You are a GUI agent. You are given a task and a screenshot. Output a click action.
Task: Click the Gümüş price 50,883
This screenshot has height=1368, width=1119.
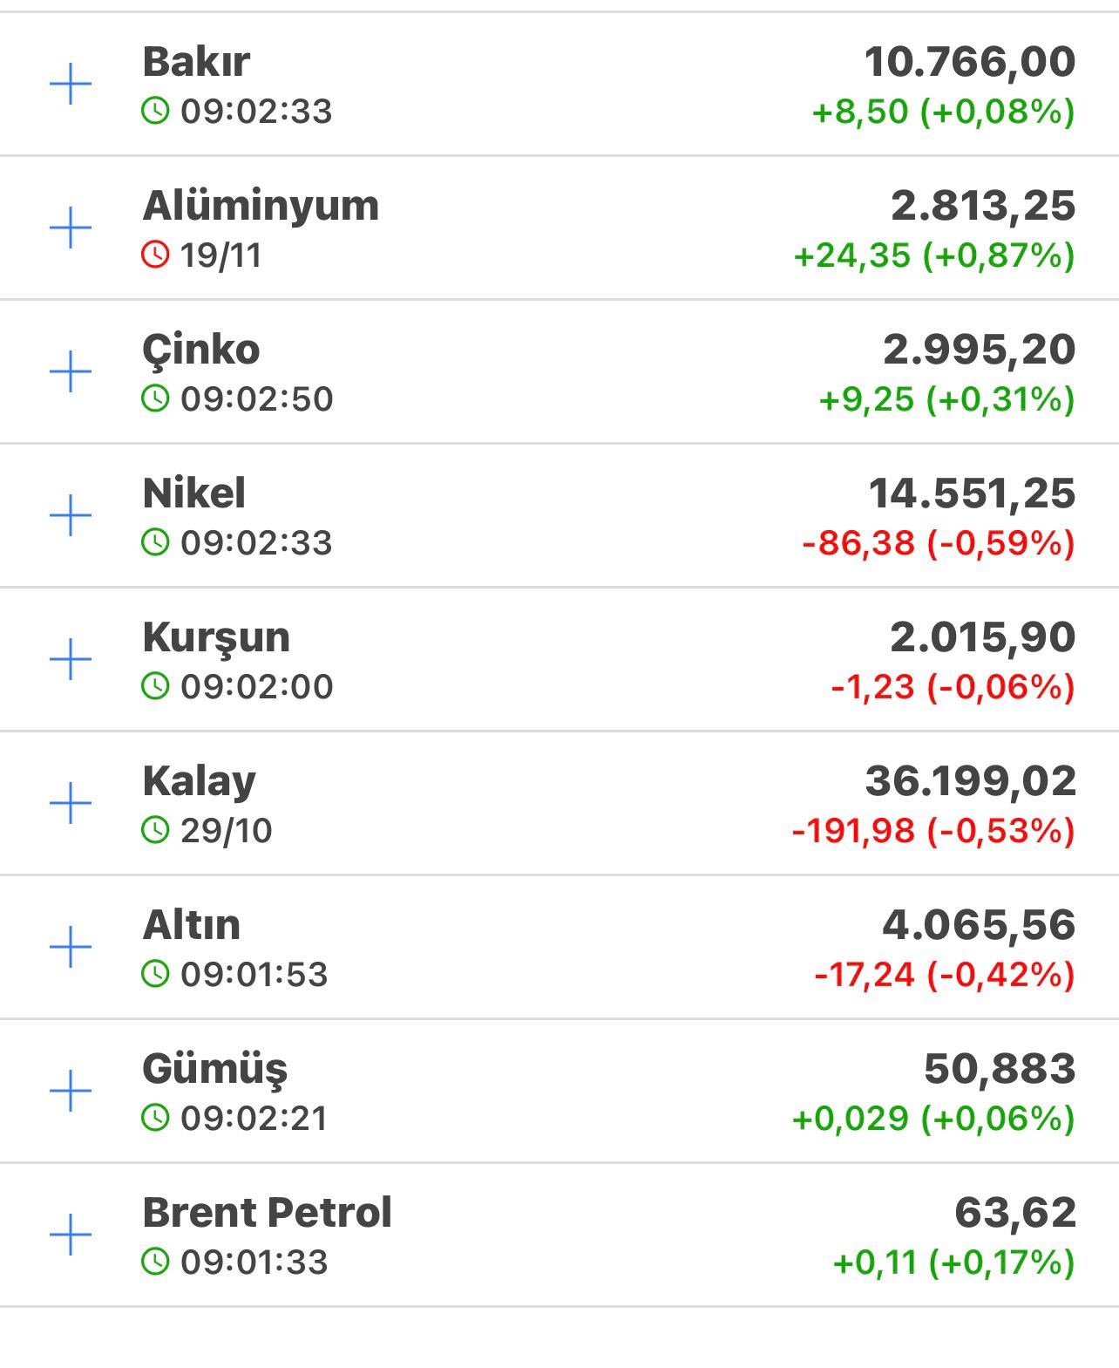tap(1000, 1069)
